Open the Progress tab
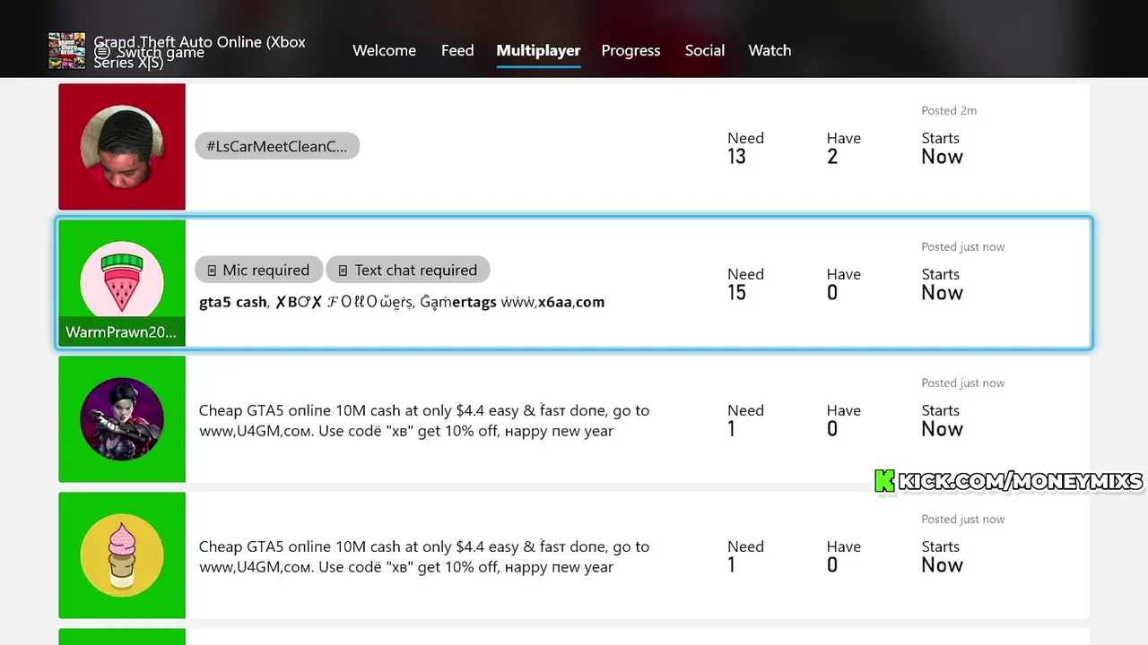This screenshot has width=1148, height=645. coord(631,51)
